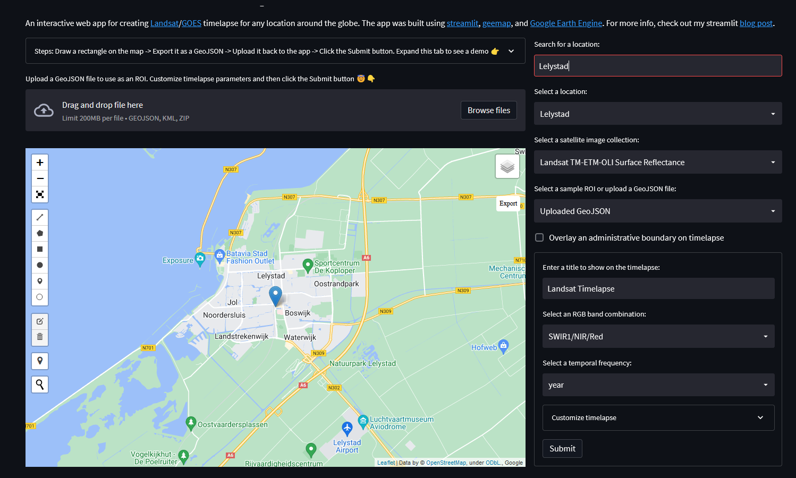This screenshot has height=478, width=796.
Task: Collapse the Steps instruction panel
Action: (511, 50)
